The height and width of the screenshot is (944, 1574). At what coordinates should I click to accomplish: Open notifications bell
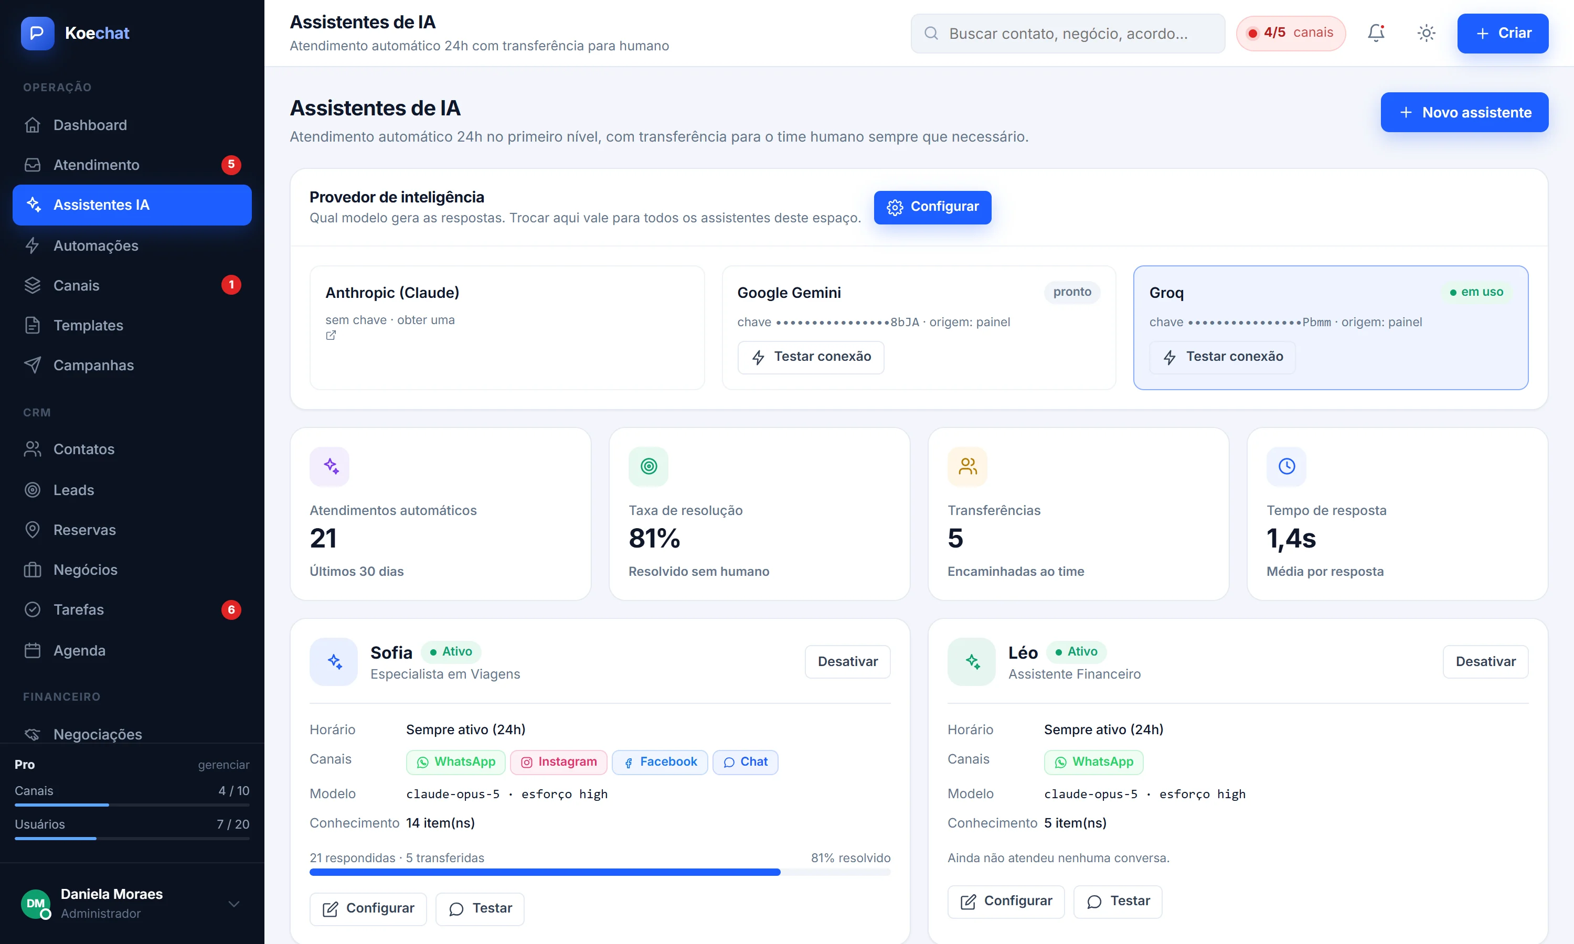1376,33
